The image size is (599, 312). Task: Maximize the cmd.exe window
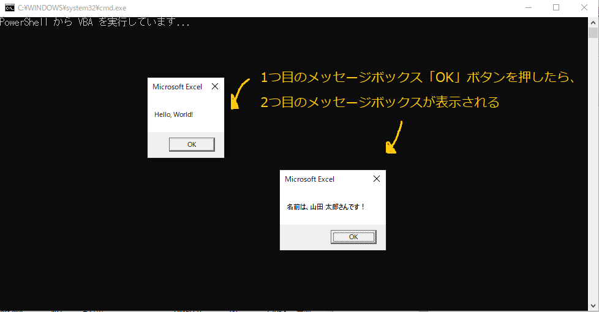point(556,7)
